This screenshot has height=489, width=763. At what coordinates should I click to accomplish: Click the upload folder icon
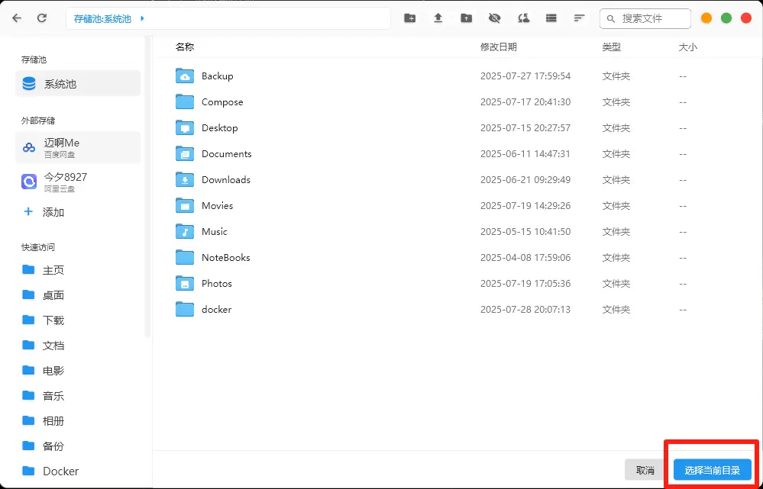(x=466, y=18)
